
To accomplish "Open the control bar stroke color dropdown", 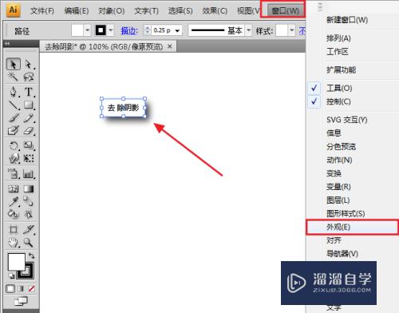I will click(x=111, y=30).
